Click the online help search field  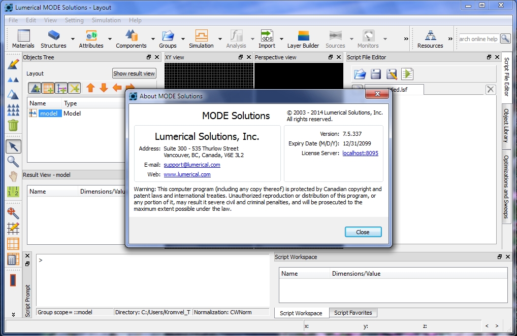point(479,39)
